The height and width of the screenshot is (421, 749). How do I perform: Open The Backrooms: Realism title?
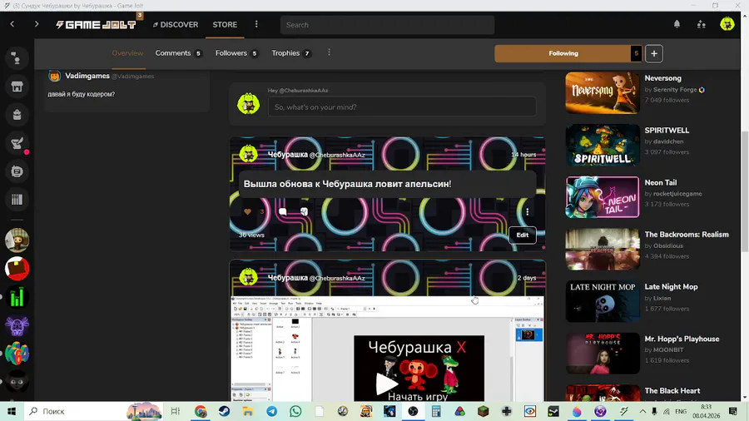[x=687, y=235]
